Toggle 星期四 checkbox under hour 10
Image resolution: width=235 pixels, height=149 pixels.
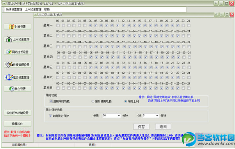pyautogui.click(x=113, y=57)
